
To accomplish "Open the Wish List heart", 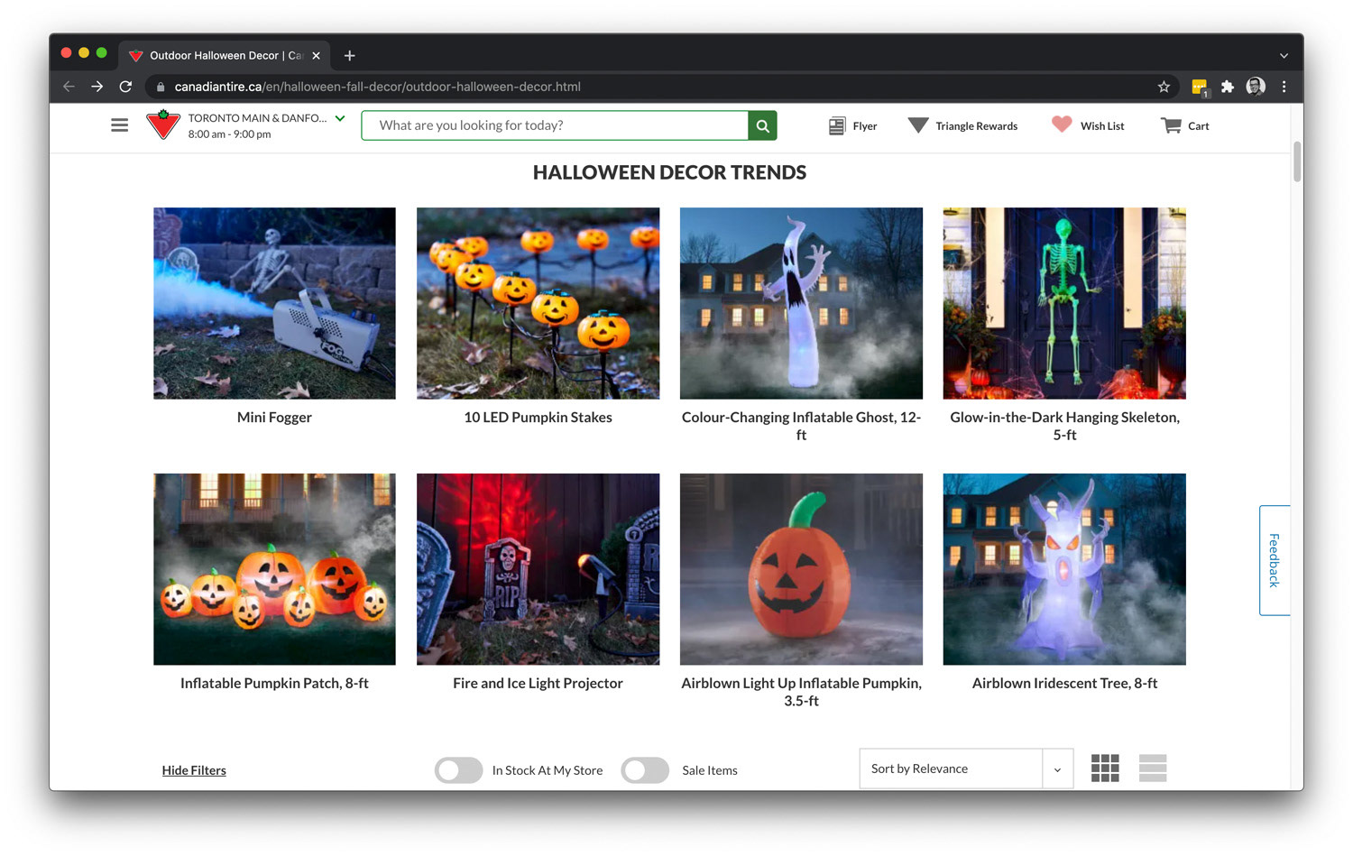I will [1088, 125].
